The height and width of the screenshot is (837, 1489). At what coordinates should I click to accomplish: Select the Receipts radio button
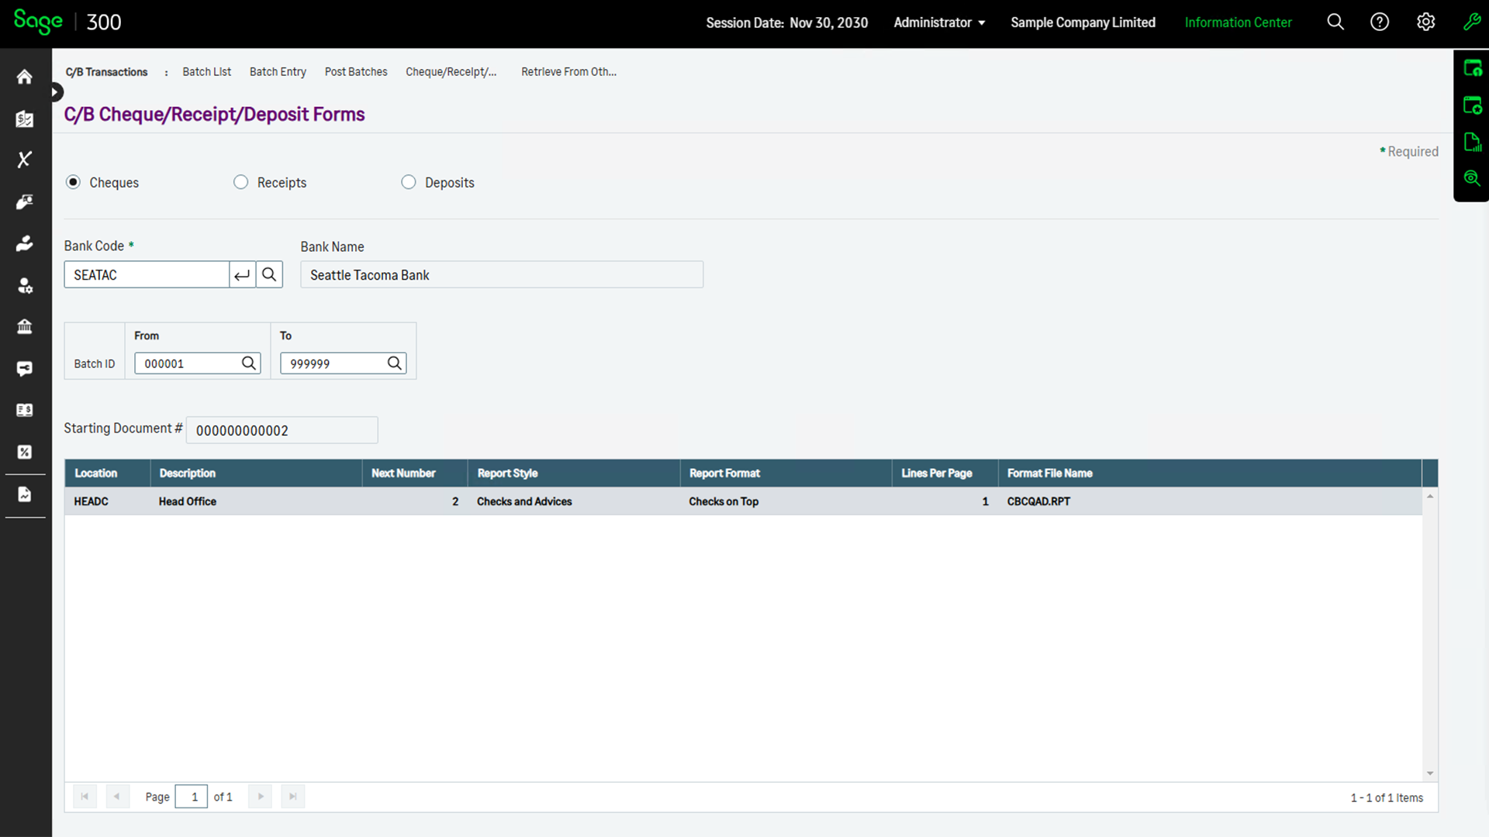point(240,181)
